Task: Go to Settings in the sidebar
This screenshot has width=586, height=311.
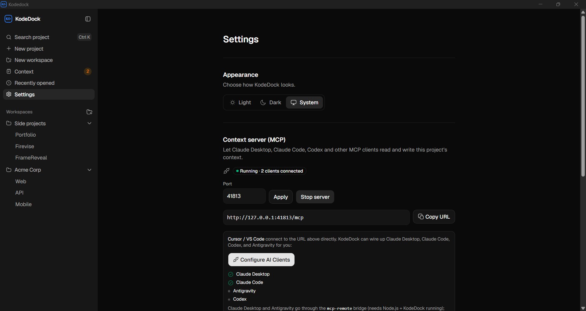Action: [49, 94]
